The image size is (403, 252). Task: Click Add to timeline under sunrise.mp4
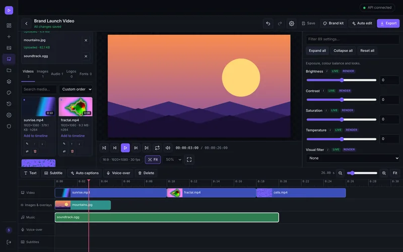pyautogui.click(x=35, y=136)
